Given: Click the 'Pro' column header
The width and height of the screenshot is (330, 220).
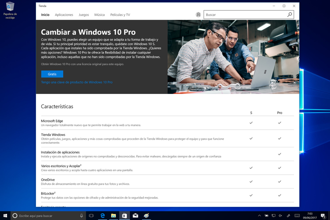Looking at the screenshot, I should [280, 113].
